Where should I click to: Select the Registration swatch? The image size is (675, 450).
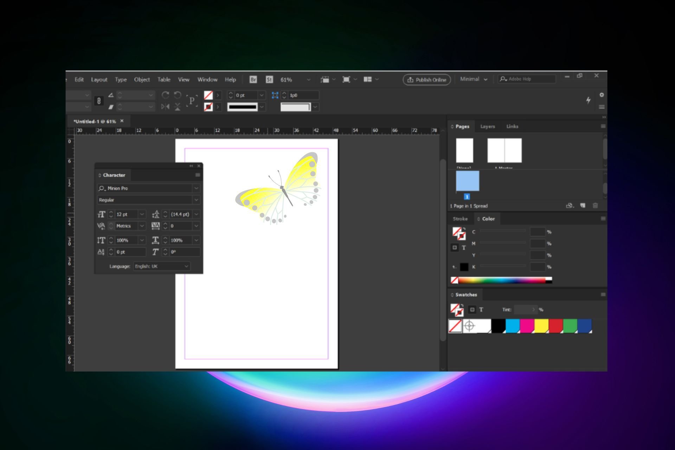(470, 326)
